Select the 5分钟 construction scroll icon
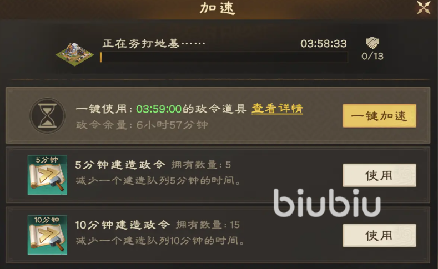438x269 pixels. [x=47, y=175]
